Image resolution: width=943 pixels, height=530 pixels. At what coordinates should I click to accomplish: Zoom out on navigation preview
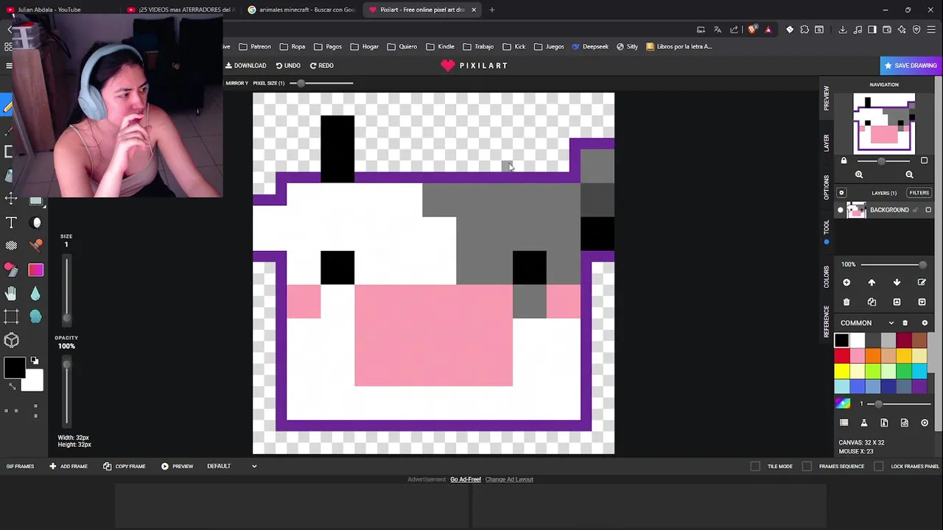click(x=909, y=174)
